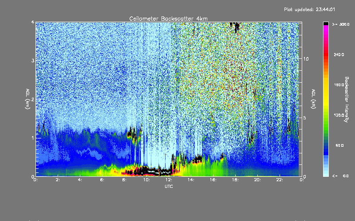Click the '>= 300.0' colorbar label
Viewport: 355px width, 221px height.
pos(341,24)
